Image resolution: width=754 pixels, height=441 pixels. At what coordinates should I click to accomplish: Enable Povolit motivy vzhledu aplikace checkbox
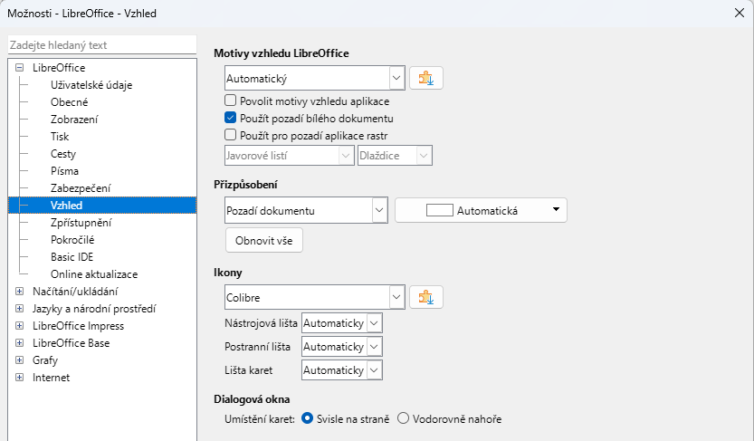point(230,101)
